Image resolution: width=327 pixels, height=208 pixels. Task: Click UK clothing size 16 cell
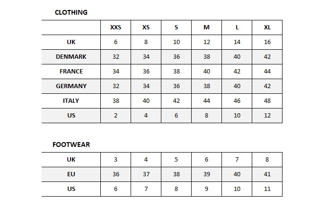point(267,42)
